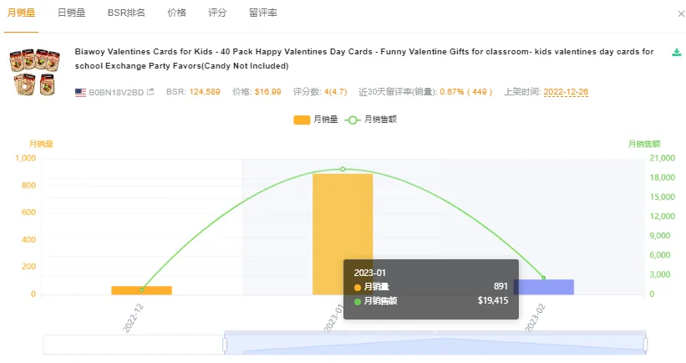Select the 价格 tab
This screenshot has height=363, width=686.
[176, 14]
